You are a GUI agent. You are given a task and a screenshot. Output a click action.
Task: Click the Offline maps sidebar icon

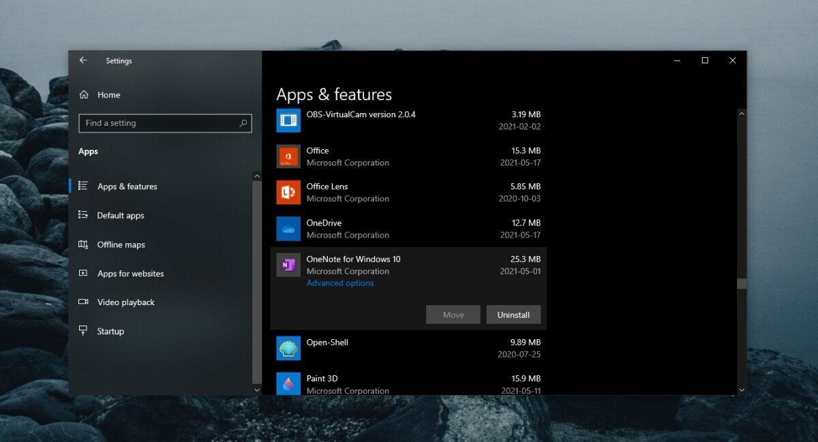tap(83, 244)
